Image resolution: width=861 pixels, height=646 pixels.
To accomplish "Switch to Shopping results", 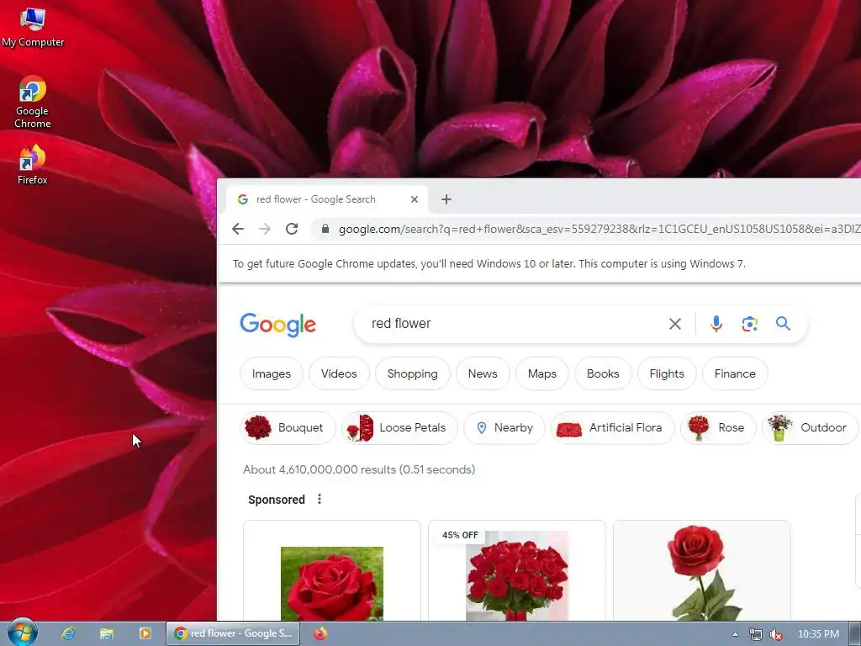I will tap(412, 373).
